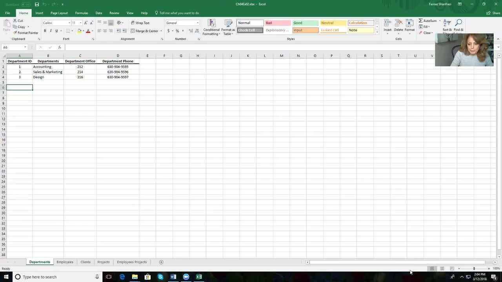This screenshot has height=282, width=502.
Task: Open the Calibri font name dropdown
Action: click(69, 23)
